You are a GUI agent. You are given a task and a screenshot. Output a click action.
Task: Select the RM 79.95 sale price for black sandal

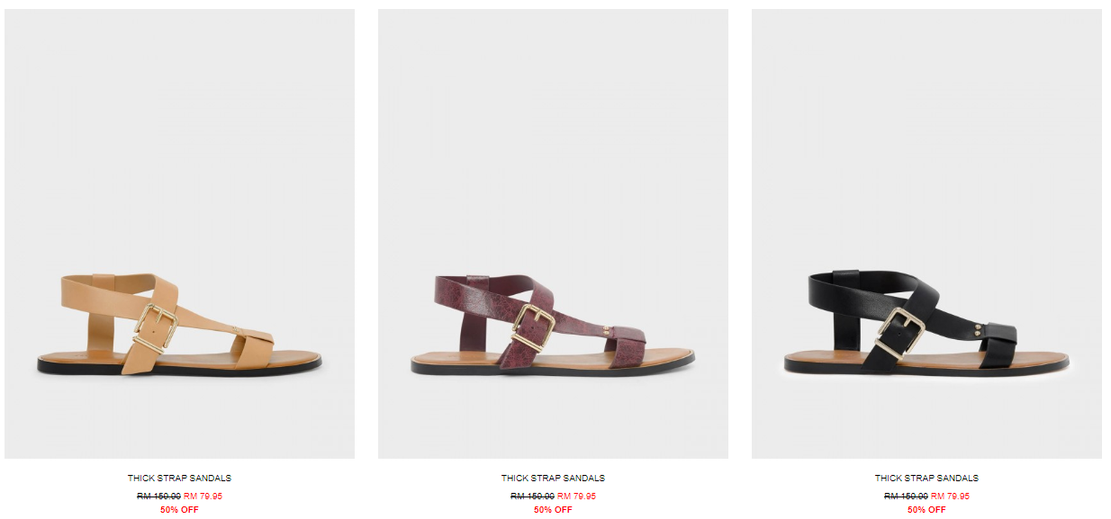[950, 496]
